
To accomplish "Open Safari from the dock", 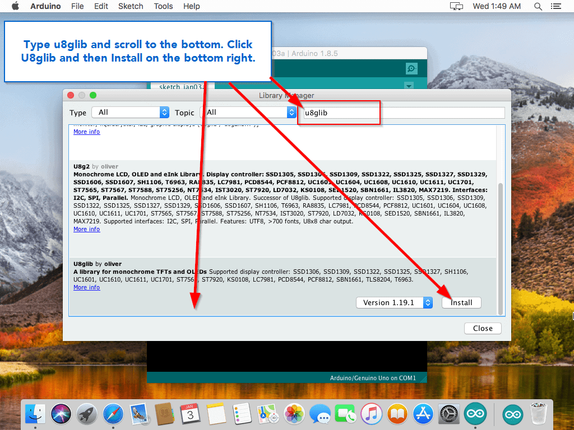I will (x=113, y=414).
